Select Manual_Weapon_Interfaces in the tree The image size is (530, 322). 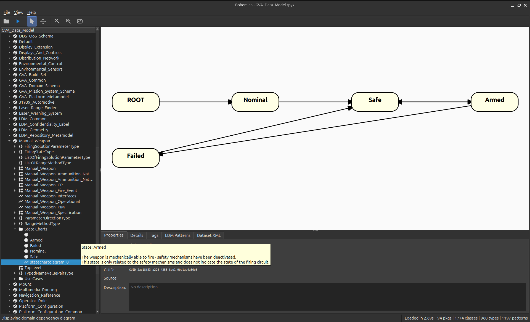pos(50,196)
